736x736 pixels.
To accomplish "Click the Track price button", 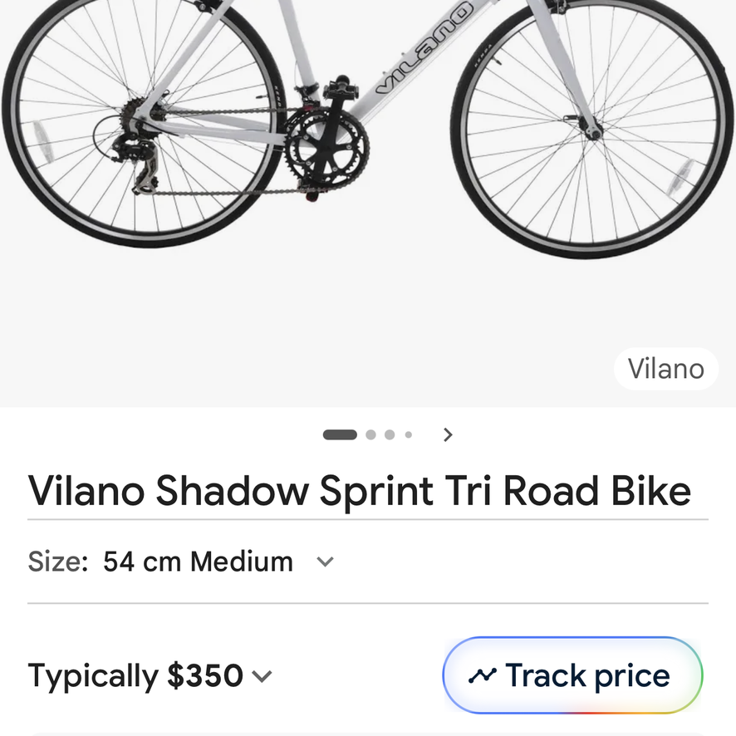I will tap(572, 675).
